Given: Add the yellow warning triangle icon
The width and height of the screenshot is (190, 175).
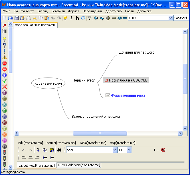Looking at the screenshot, I should pyautogui.click(x=5, y=57).
